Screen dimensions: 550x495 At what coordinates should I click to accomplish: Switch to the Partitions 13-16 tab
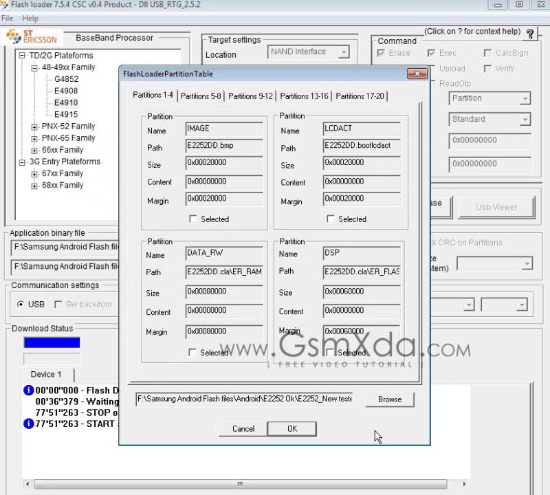pos(304,96)
